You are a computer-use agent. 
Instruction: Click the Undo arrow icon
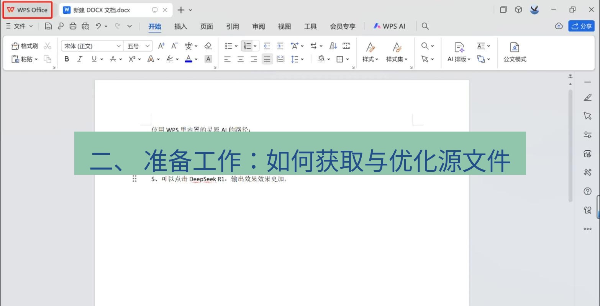98,26
